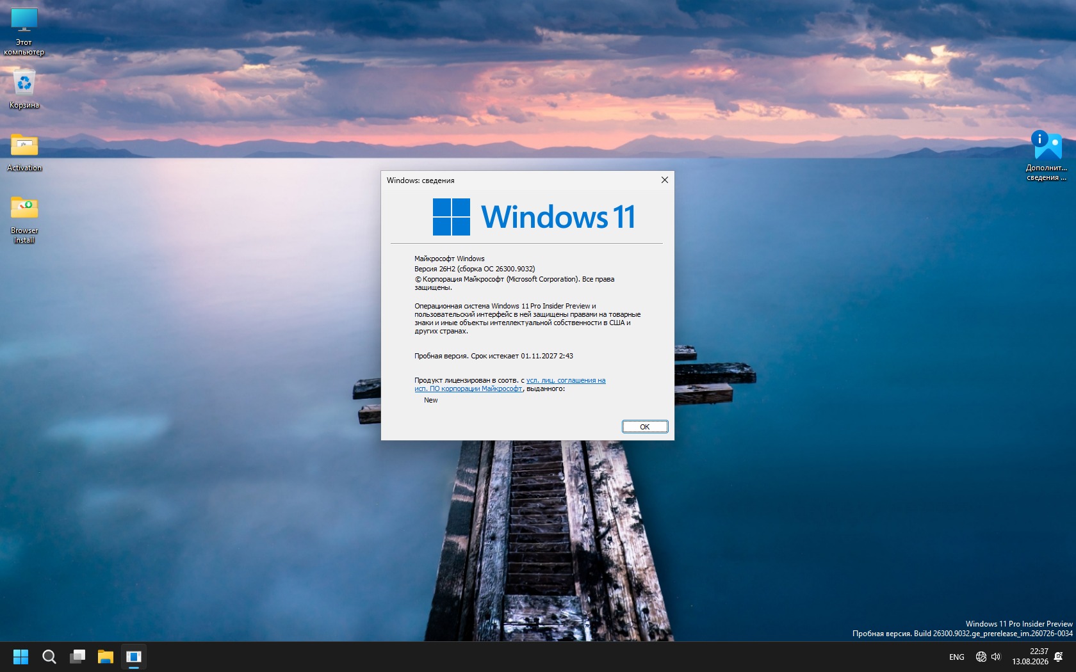Switch the ENG input language indicator
This screenshot has height=672, width=1076.
pos(957,657)
